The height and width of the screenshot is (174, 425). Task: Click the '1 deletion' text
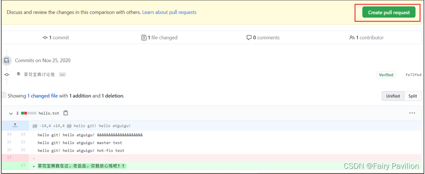coord(113,96)
